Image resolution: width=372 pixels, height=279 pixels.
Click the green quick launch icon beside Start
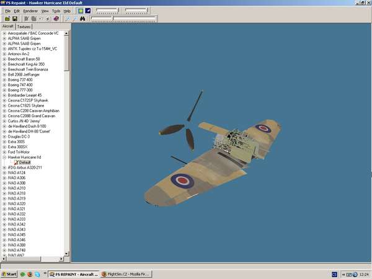tap(22, 275)
